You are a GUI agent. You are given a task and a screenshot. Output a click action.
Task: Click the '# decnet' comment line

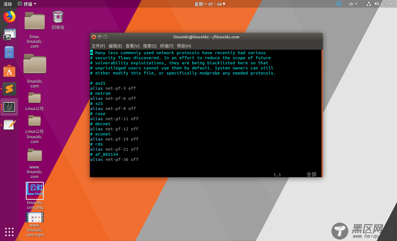click(100, 124)
